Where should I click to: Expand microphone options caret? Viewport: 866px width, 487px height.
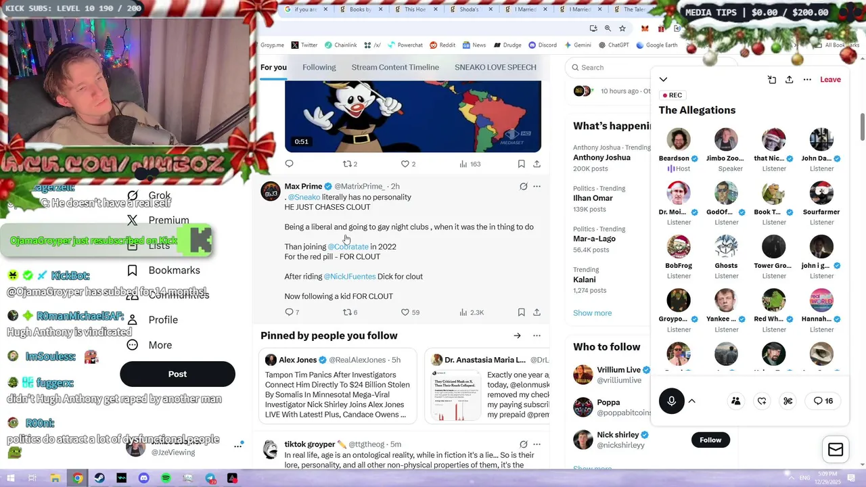point(691,401)
